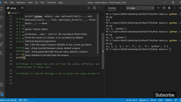Viewport: 181px width, 102px height.
Task: Click line number 24 in gutter
Action: click(11, 61)
